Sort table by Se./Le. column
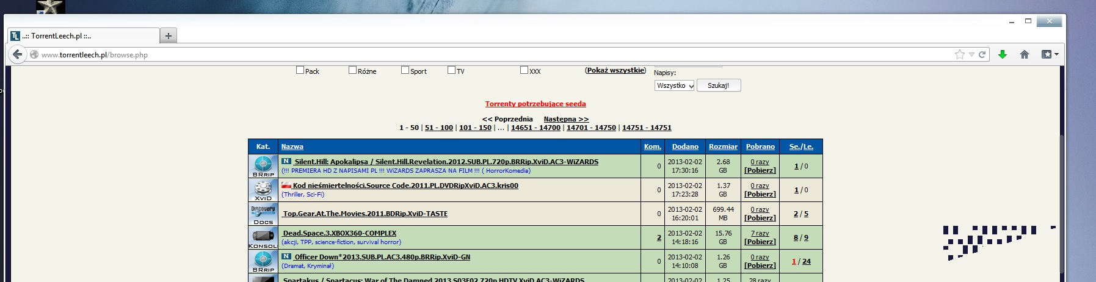This screenshot has height=282, width=1096. point(801,146)
